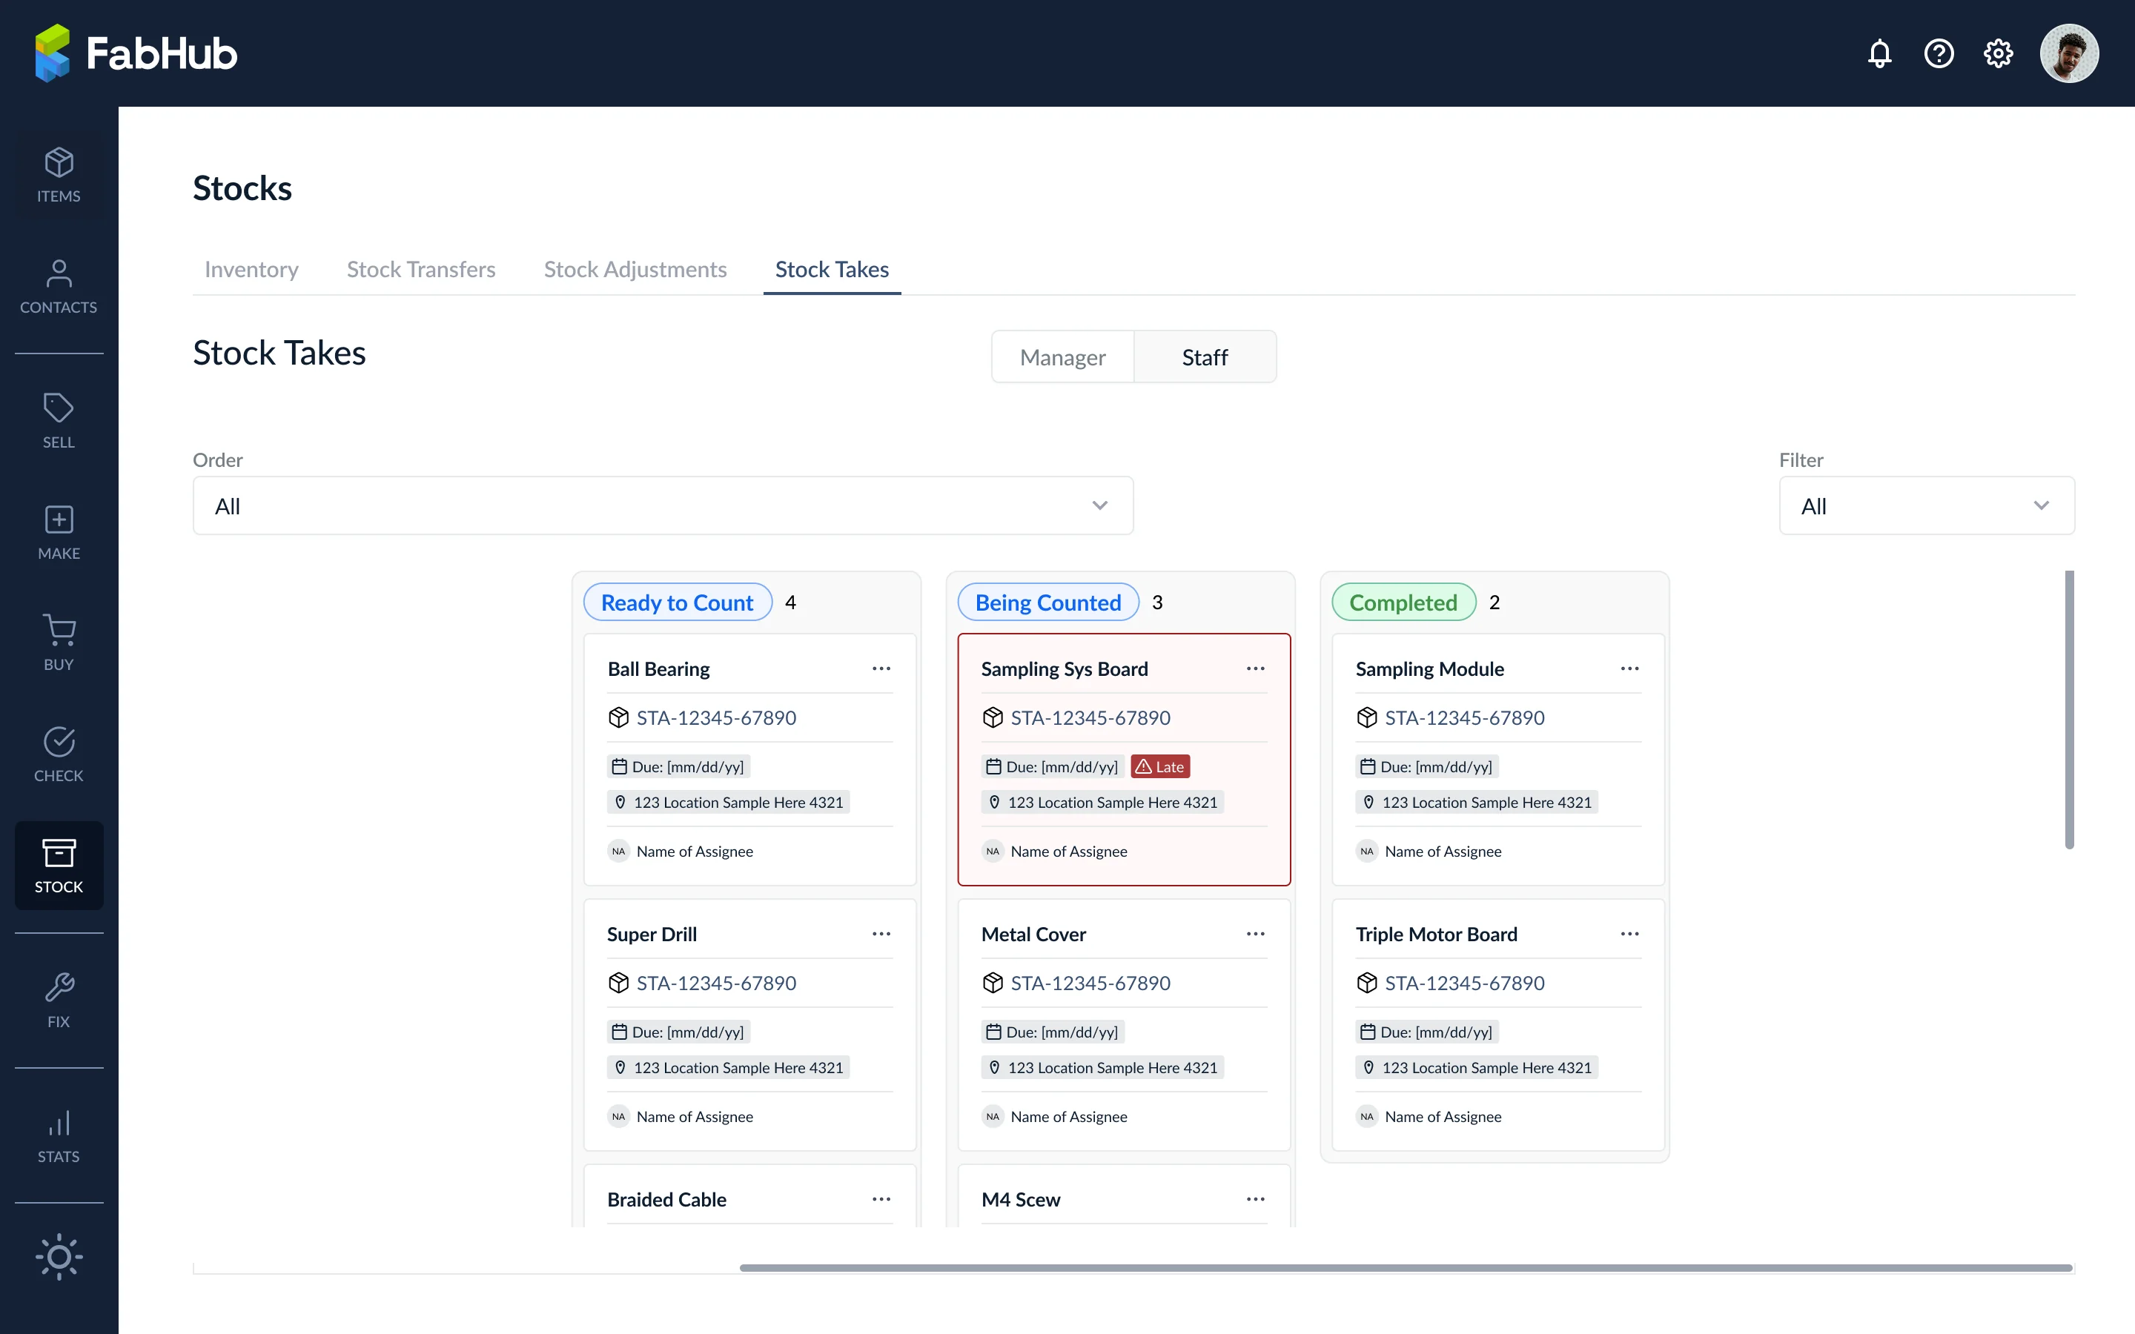Open the Ball Bearing card title
Screen dimensions: 2135x1334
[658, 668]
